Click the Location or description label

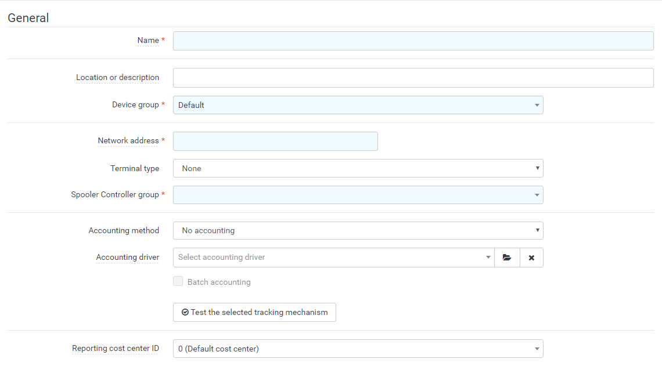[x=117, y=78]
